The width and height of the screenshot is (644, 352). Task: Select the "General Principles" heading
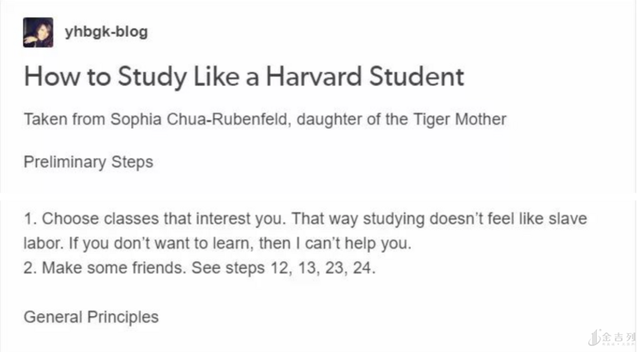pos(91,317)
